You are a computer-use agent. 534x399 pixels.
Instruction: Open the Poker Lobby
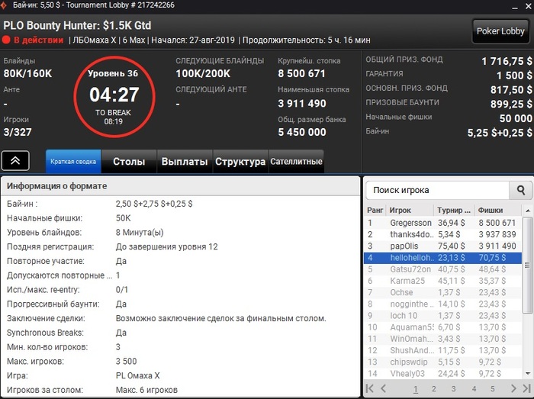pos(500,31)
